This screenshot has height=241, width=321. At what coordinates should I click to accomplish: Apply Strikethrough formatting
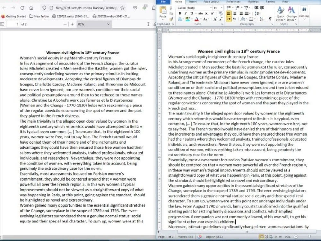(201, 13)
